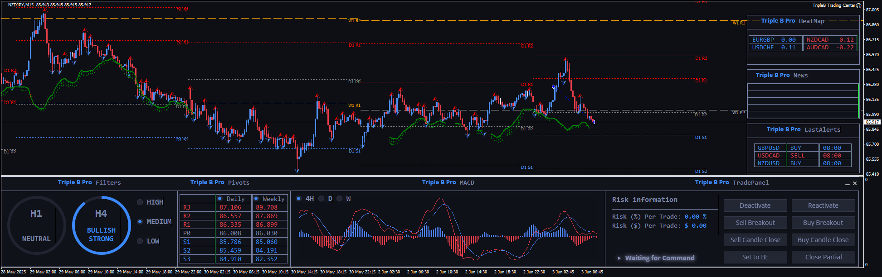882x277 pixels.
Task: Toggle the Weekly pivots radio button
Action: 256,199
